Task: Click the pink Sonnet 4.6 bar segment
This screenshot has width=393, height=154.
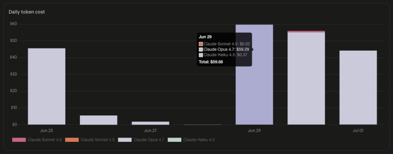Action: [306, 32]
